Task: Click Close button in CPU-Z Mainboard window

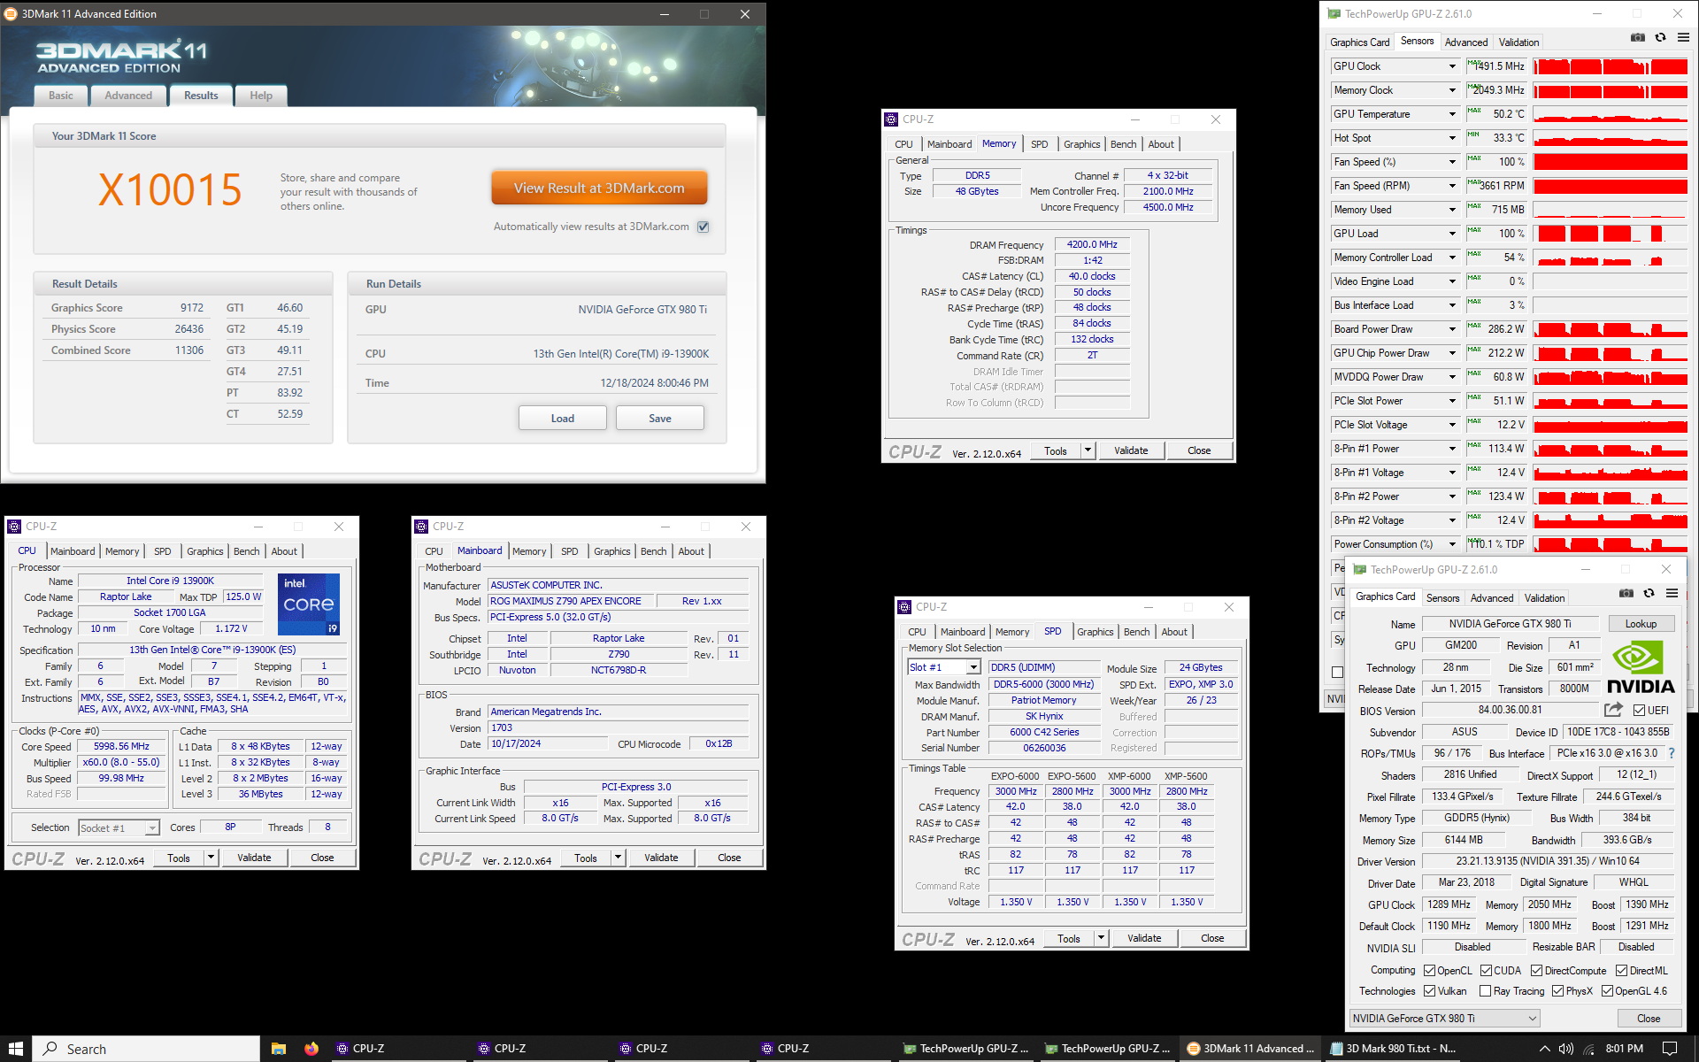Action: point(729,858)
